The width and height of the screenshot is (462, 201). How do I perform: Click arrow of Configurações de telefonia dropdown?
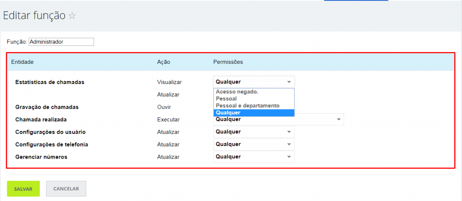[x=289, y=145]
